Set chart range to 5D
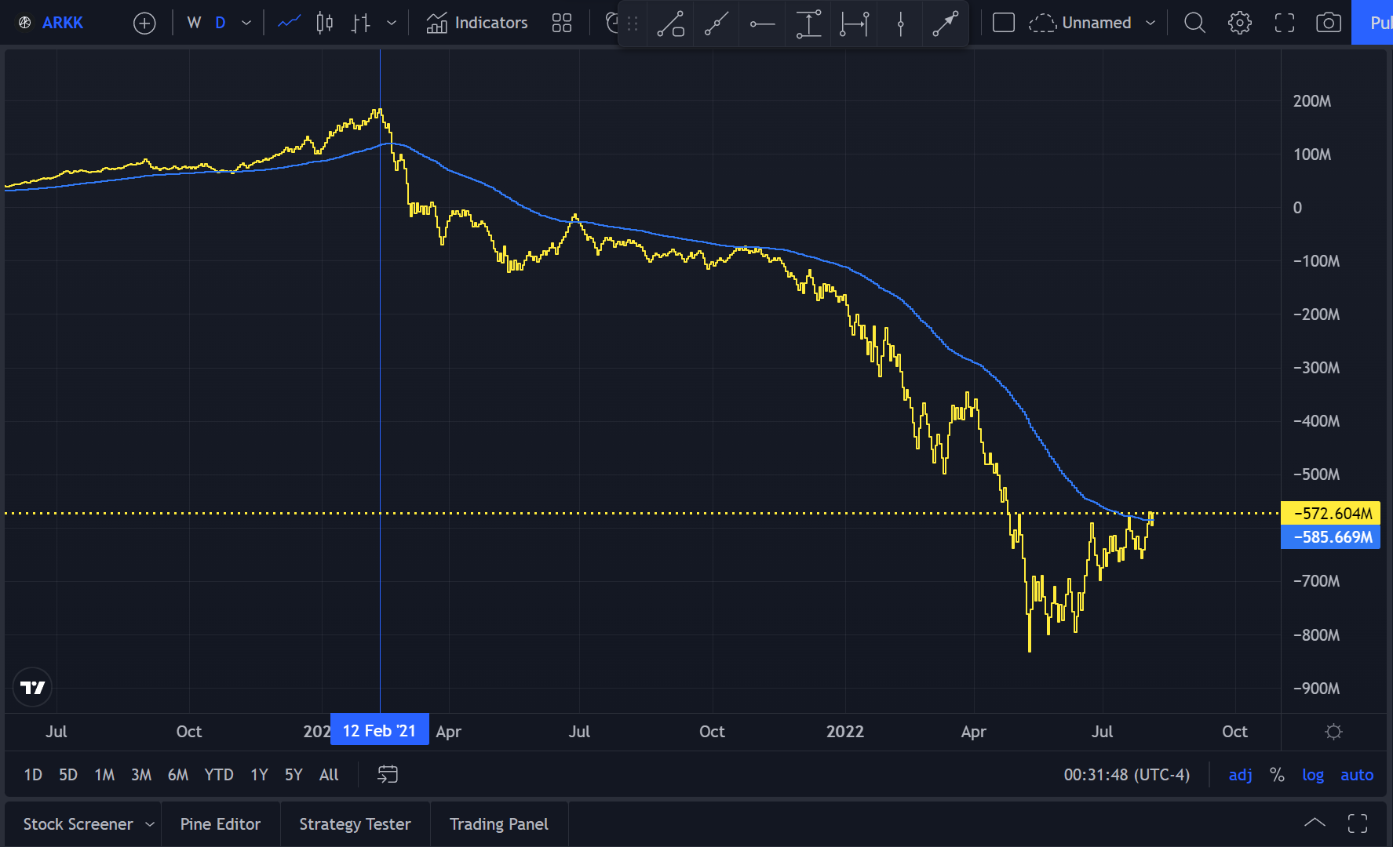This screenshot has height=847, width=1393. point(68,775)
